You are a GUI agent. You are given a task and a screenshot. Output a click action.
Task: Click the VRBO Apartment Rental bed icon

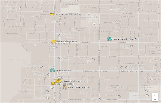52,14
